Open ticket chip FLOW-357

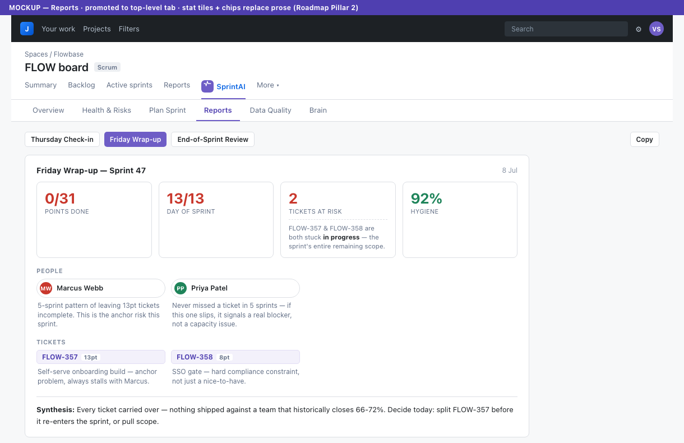(x=101, y=357)
